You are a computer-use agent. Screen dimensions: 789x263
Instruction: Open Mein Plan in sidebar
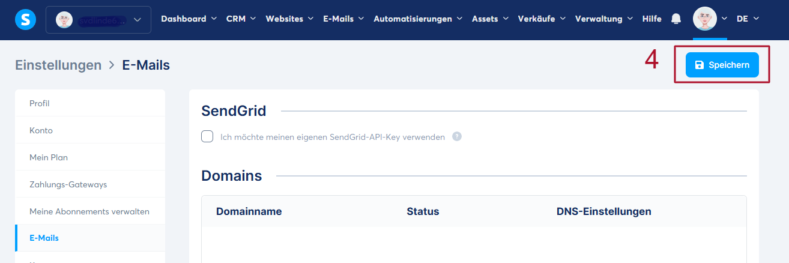click(x=90, y=157)
